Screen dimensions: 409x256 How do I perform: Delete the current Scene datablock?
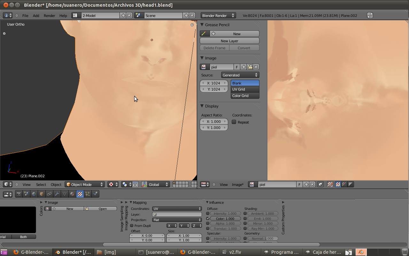pyautogui.click(x=192, y=15)
